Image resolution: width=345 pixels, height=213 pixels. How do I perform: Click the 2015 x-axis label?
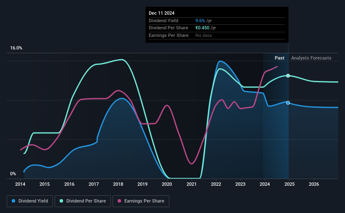tap(45, 184)
